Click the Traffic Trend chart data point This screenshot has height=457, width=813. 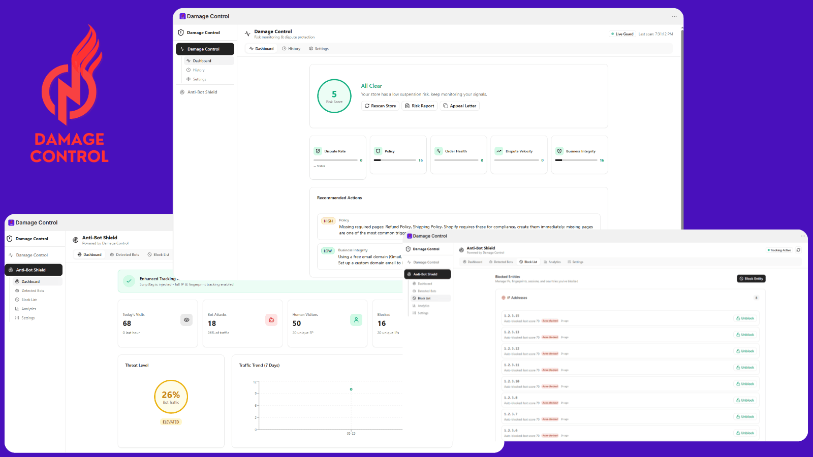[351, 389]
